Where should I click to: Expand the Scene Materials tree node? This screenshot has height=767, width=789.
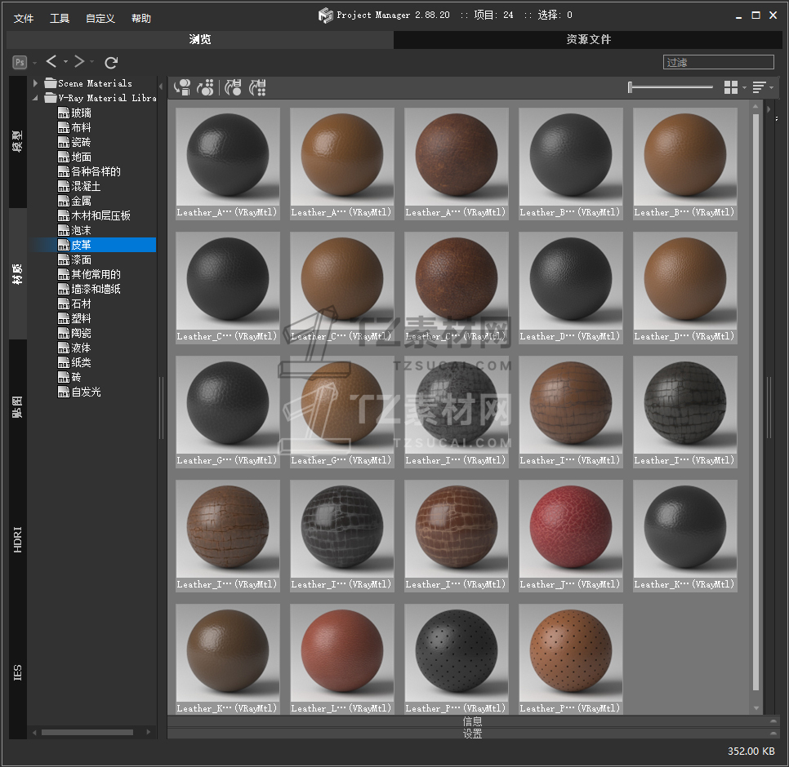tap(36, 83)
